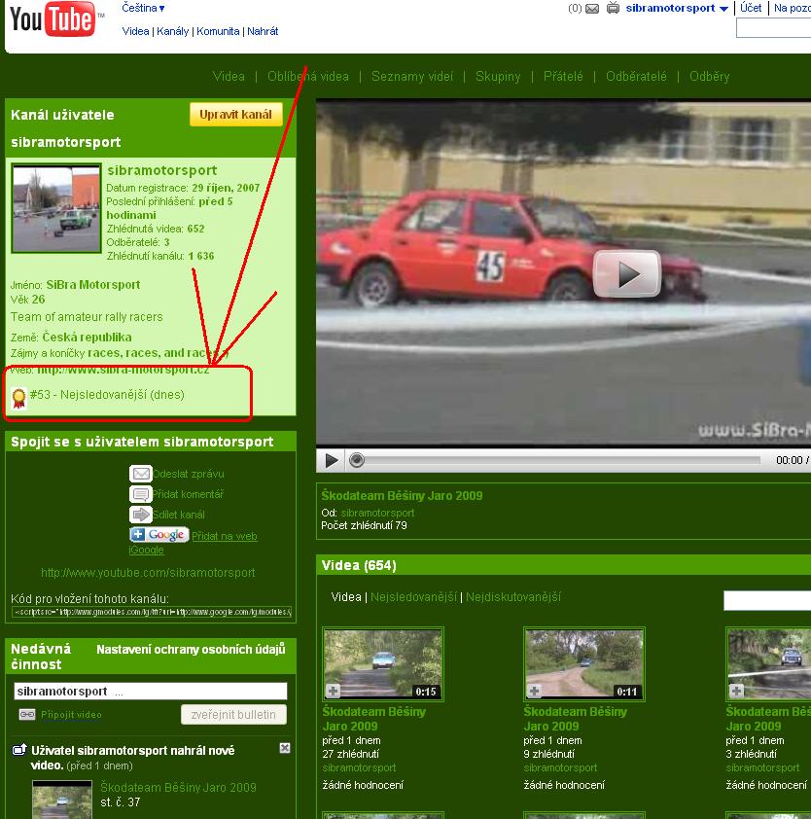The height and width of the screenshot is (819, 811).
Task: Open the Čeština language dropdown
Action: 143,8
